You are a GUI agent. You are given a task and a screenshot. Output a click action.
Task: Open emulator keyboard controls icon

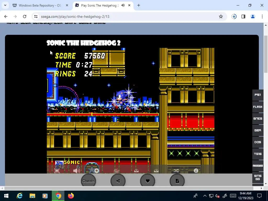point(116,171)
